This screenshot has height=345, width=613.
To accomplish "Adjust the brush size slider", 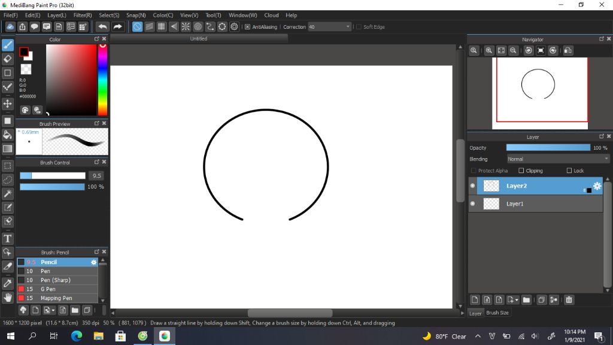I will pos(53,175).
